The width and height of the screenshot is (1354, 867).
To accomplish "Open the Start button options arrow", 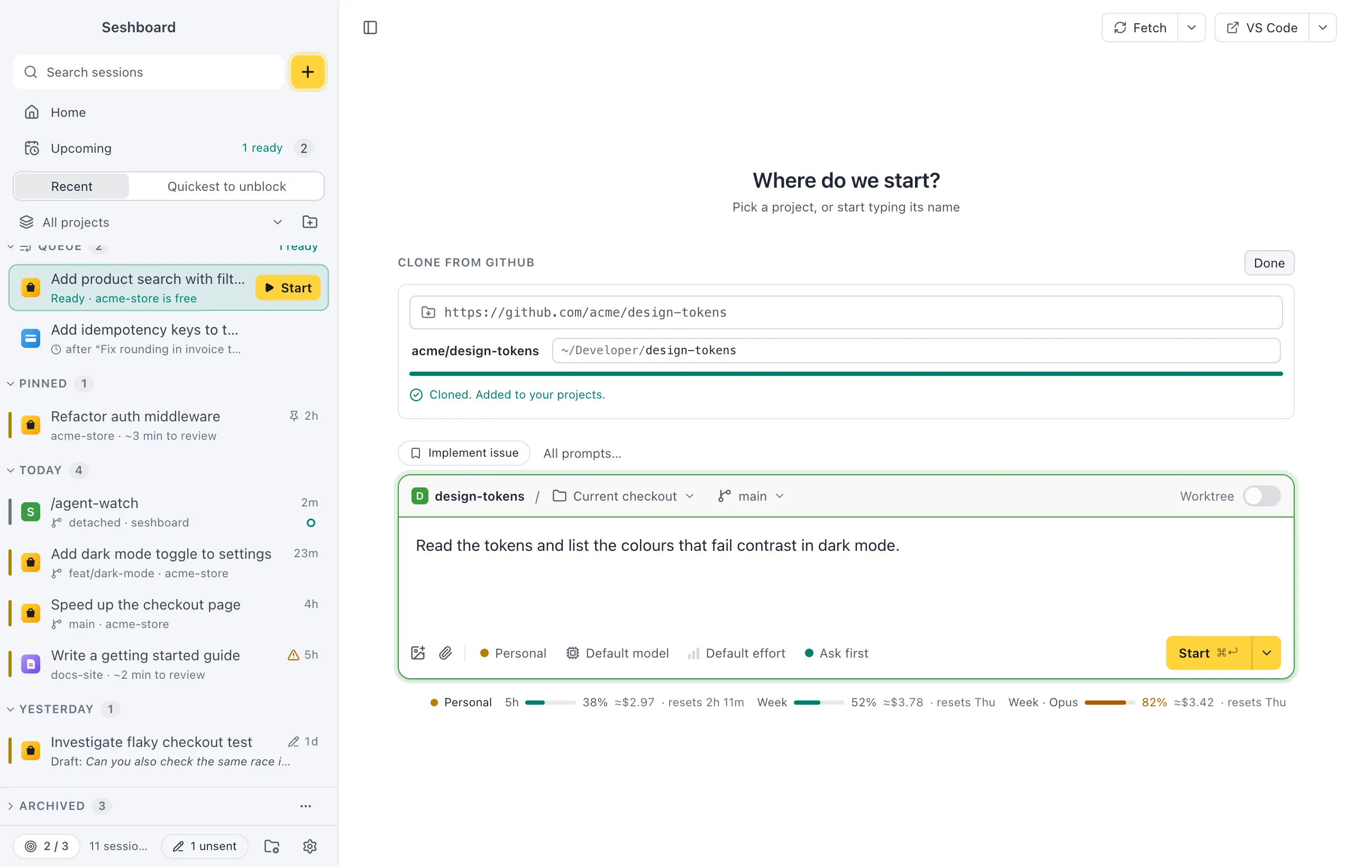I will 1266,653.
